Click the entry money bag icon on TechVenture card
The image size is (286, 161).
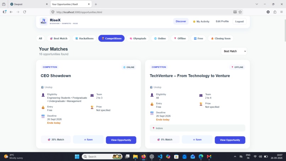[152, 104]
